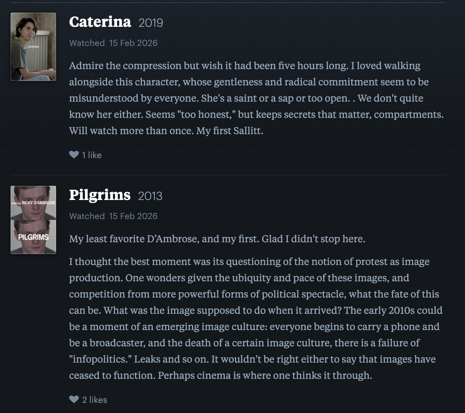Click the heart icon under Pilgrims review
465x413 pixels.
pyautogui.click(x=74, y=400)
